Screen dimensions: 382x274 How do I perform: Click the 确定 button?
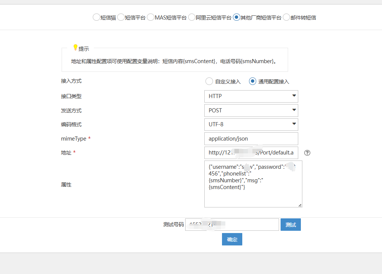point(232,239)
